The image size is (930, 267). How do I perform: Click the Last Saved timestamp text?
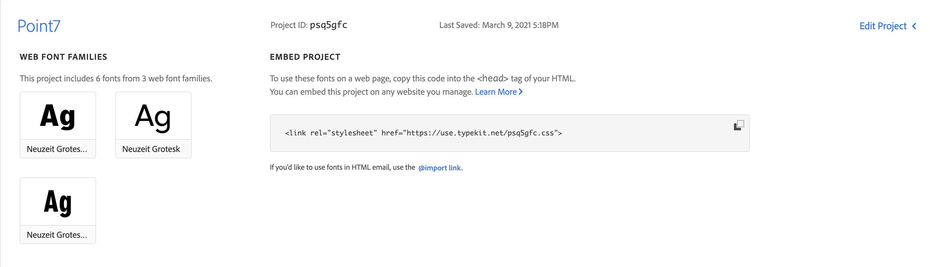[498, 25]
